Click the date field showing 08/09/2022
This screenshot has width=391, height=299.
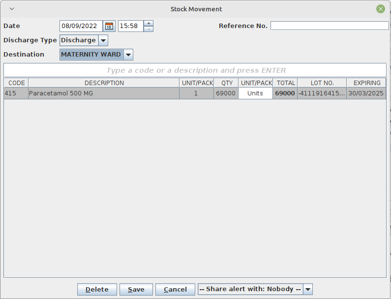[81, 26]
